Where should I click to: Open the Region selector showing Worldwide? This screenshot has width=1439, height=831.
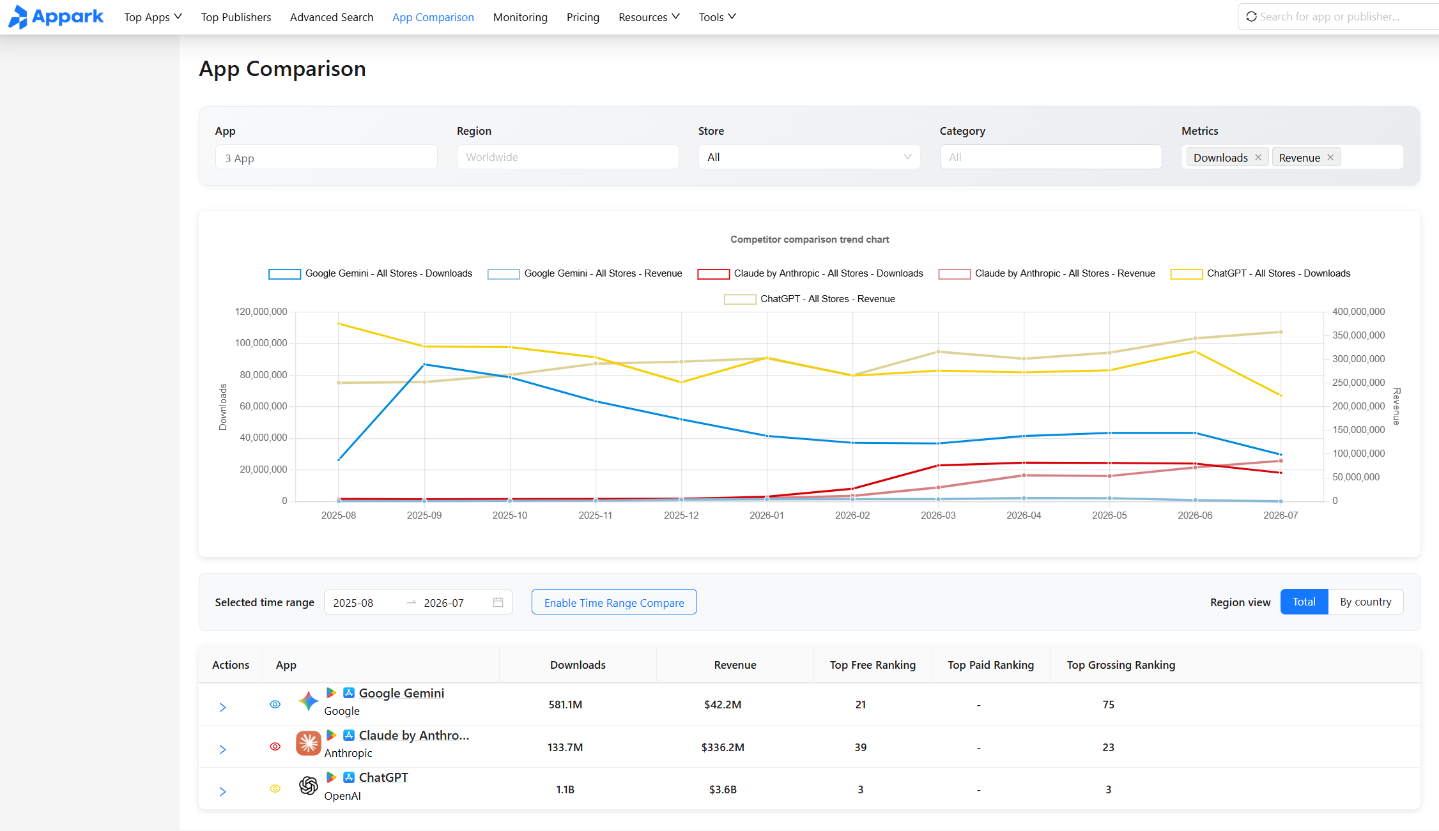[567, 157]
